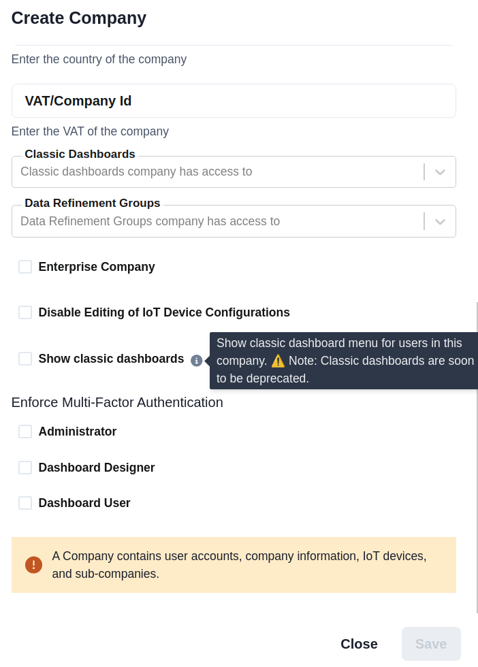The width and height of the screenshot is (478, 667).
Task: Check Disable Editing of IoT Device Configurations
Action: coord(25,312)
